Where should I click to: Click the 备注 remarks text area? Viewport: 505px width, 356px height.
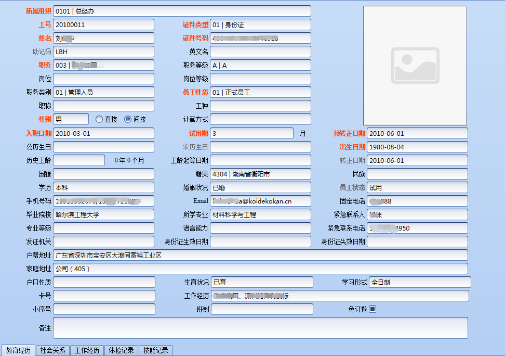pyautogui.click(x=260, y=328)
